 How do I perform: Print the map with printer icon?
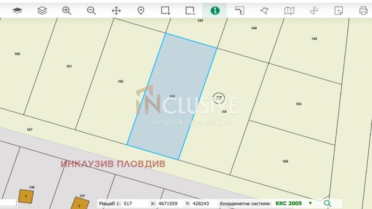click(x=363, y=10)
